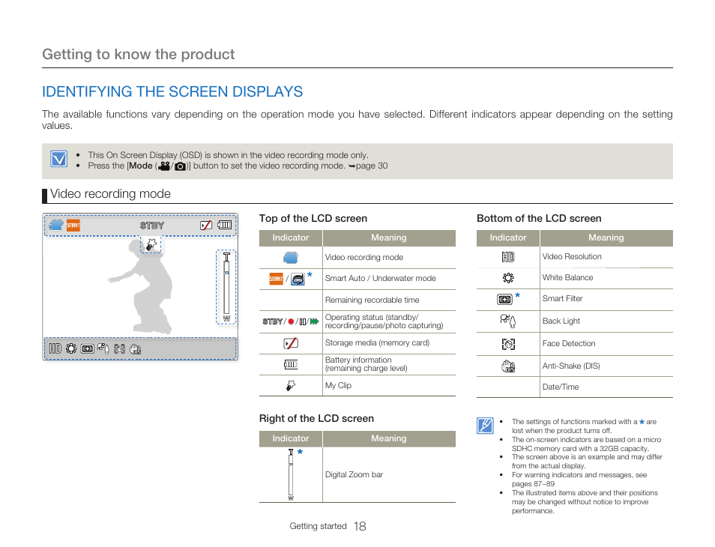The width and height of the screenshot is (715, 547).
Task: Click the Face Detection icon in LCD preview
Action: pos(119,348)
